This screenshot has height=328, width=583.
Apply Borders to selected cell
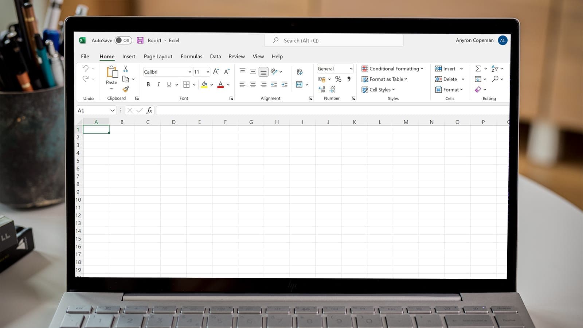click(x=187, y=85)
